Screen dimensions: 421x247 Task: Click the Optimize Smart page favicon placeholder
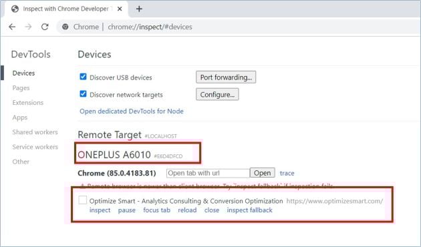tap(82, 200)
